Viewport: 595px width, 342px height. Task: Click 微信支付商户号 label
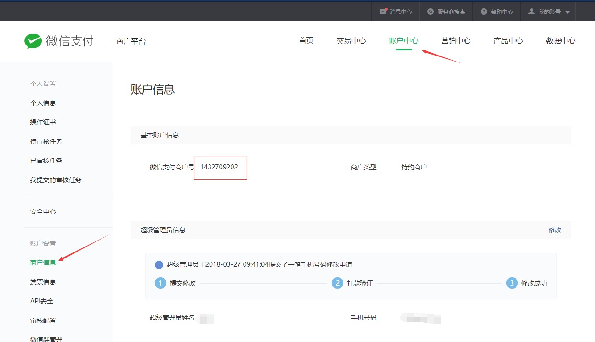coord(172,167)
